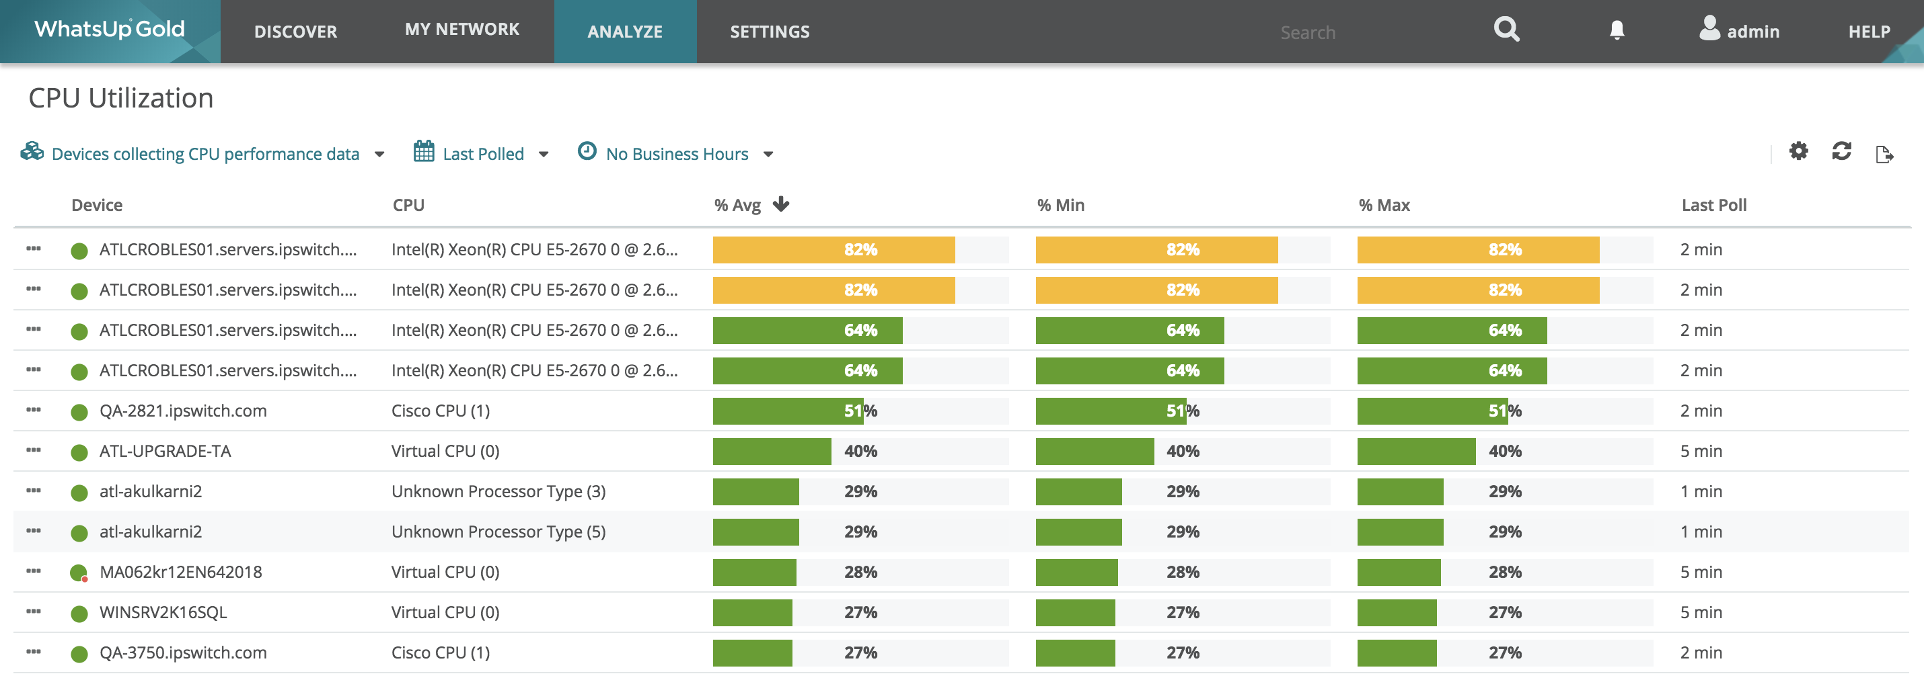Open the ATL-UPGRADE-TA device link
Viewport: 1924px width, 680px height.
click(x=165, y=451)
